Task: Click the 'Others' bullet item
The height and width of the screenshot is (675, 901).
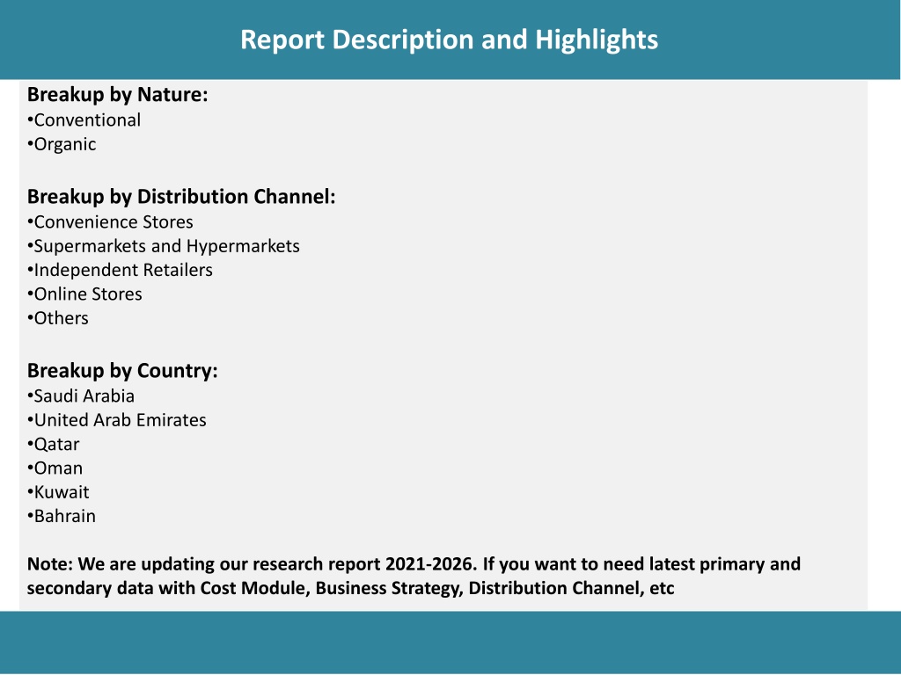Action: point(58,318)
